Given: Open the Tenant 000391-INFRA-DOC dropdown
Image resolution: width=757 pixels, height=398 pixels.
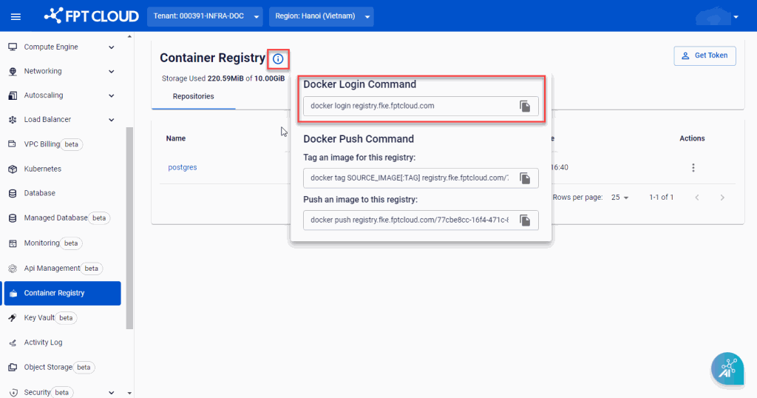Looking at the screenshot, I should click(206, 16).
